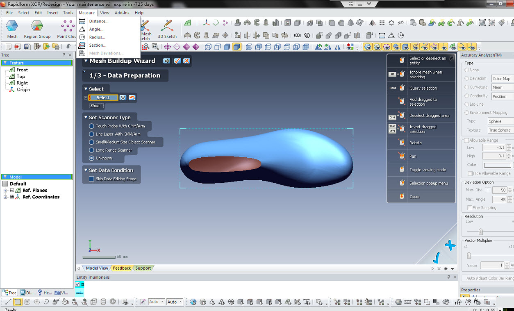Open the second Auto dropdown in bottom toolbar
514x311 pixels.
174,302
